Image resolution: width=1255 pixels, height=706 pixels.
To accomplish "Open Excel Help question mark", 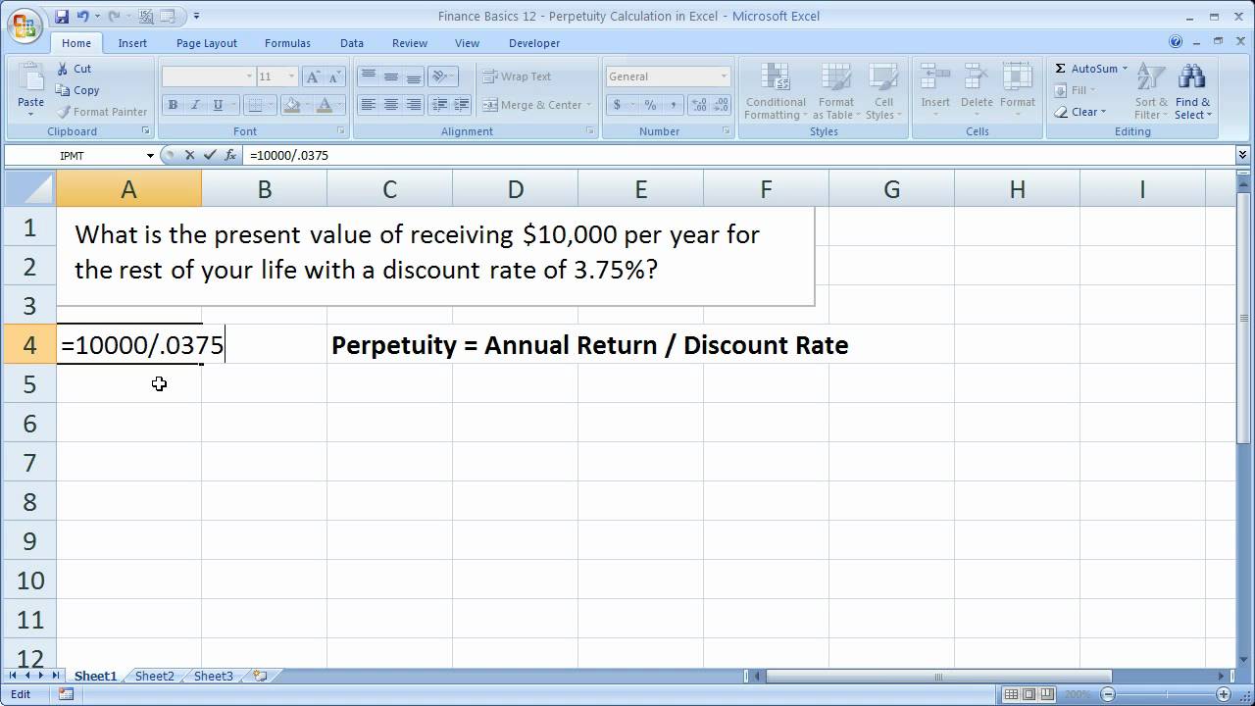I will pyautogui.click(x=1176, y=42).
